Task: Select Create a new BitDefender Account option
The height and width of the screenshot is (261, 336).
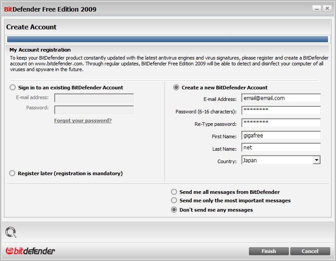Action: click(x=176, y=88)
